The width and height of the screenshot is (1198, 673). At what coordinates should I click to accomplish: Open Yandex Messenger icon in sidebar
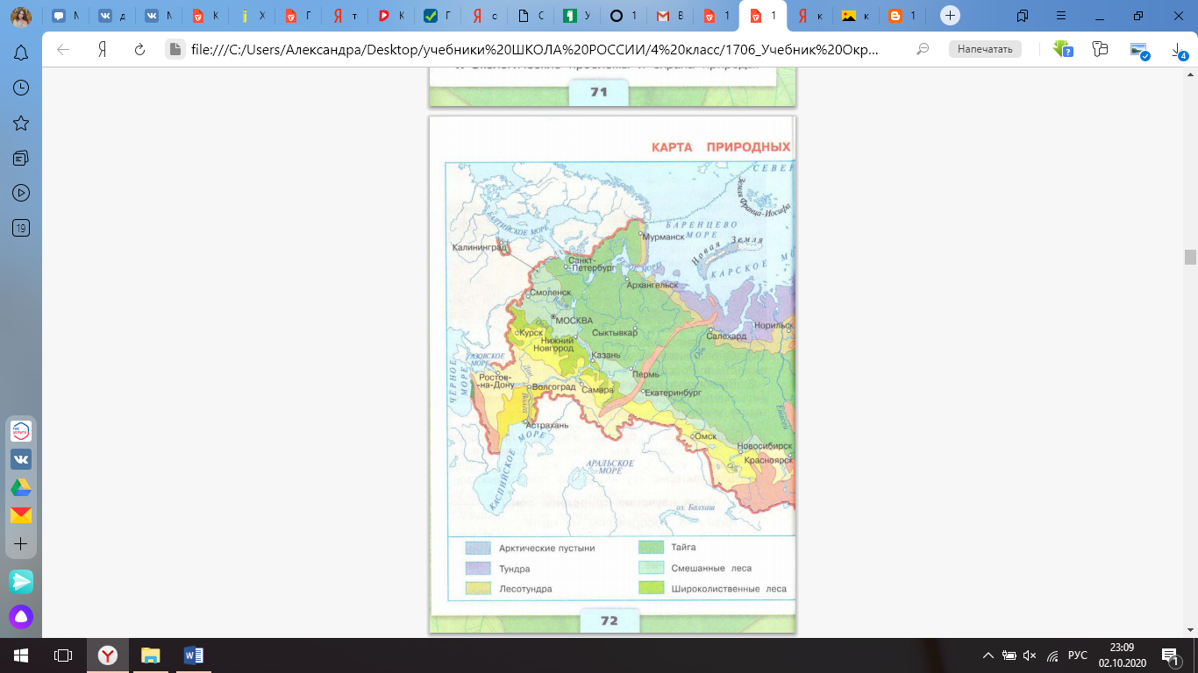click(21, 581)
